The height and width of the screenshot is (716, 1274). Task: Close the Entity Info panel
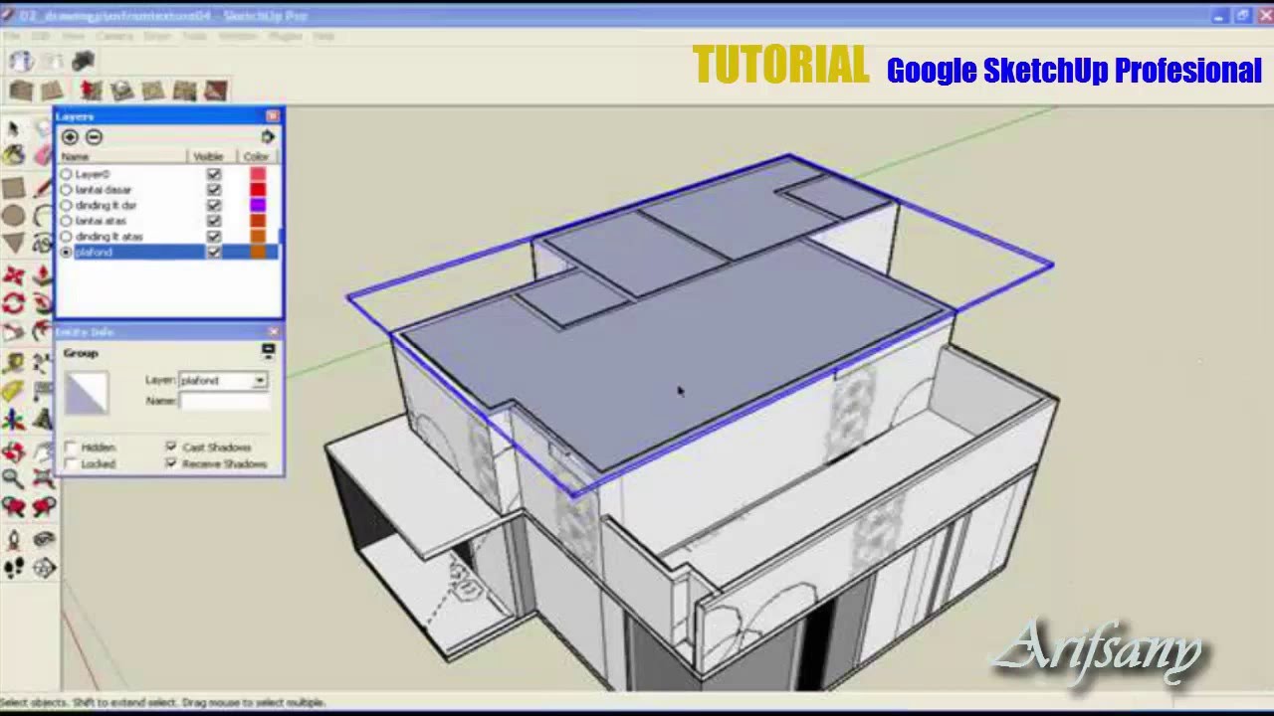click(274, 332)
